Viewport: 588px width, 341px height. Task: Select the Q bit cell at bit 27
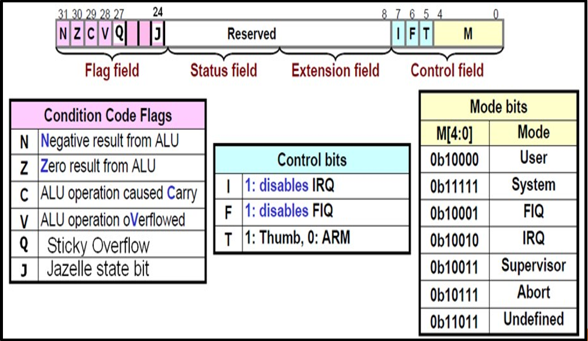coord(119,34)
